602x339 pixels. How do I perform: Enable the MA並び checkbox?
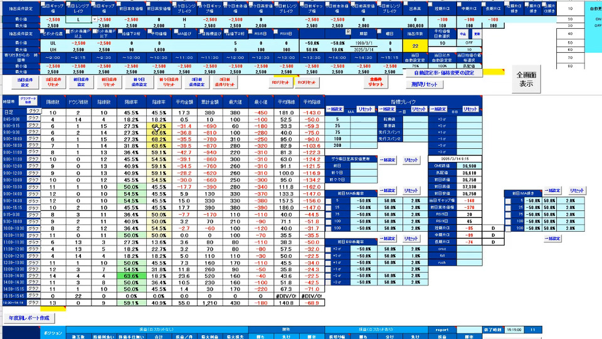pos(176,31)
